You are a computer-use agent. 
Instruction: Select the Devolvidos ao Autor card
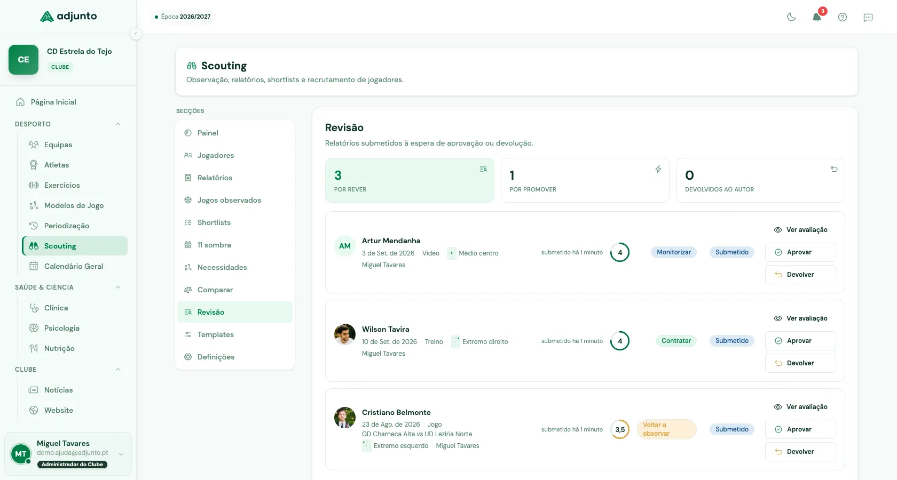point(760,180)
